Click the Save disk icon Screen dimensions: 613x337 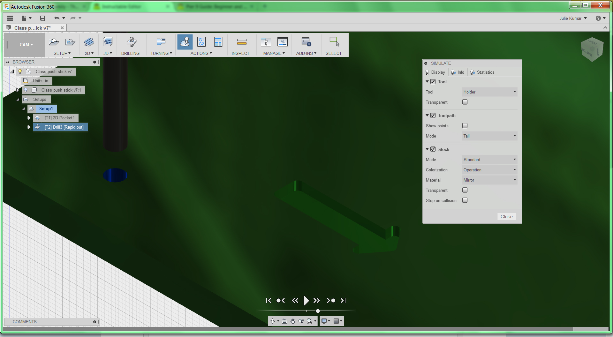[42, 18]
